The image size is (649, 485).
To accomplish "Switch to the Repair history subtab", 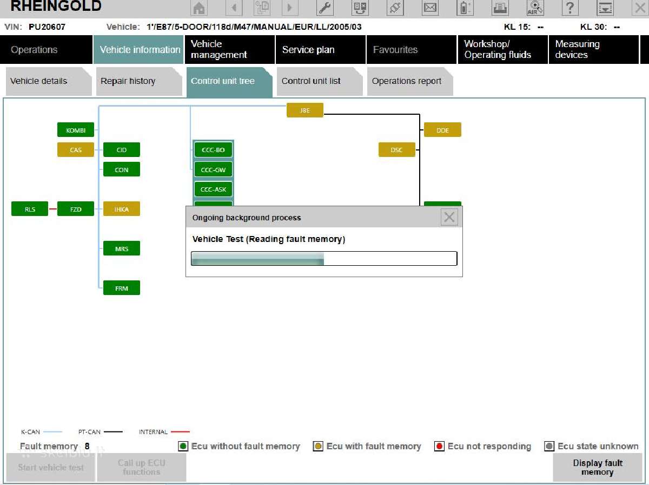I will click(x=139, y=82).
